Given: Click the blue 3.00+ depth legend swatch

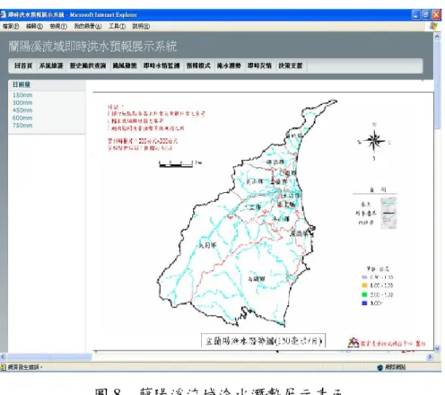Looking at the screenshot, I should coord(364,303).
